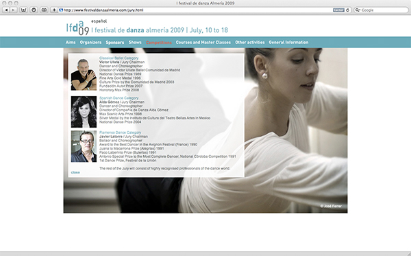The image size is (411, 256).
Task: Open the Competitions menu item
Action: pyautogui.click(x=159, y=43)
